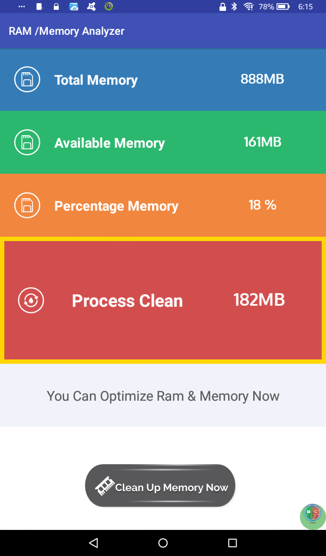
Task: Tap the Percentage Memory card icon
Action: (x=27, y=206)
